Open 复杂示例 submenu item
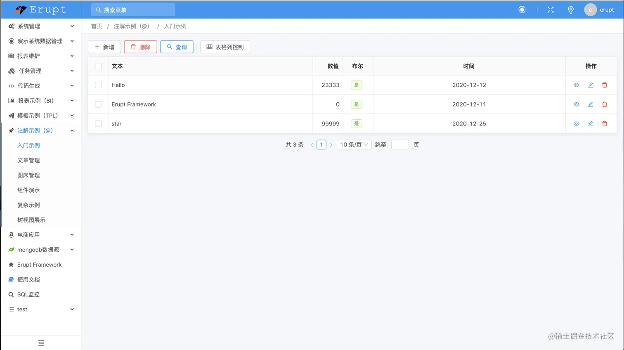 [28, 205]
